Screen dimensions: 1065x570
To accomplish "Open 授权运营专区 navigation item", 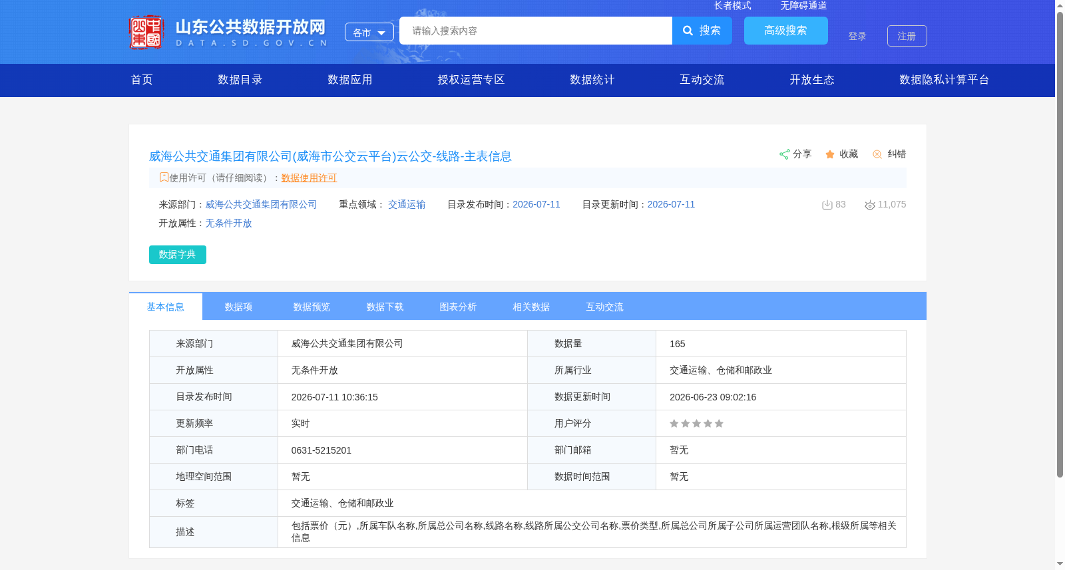I will point(471,80).
